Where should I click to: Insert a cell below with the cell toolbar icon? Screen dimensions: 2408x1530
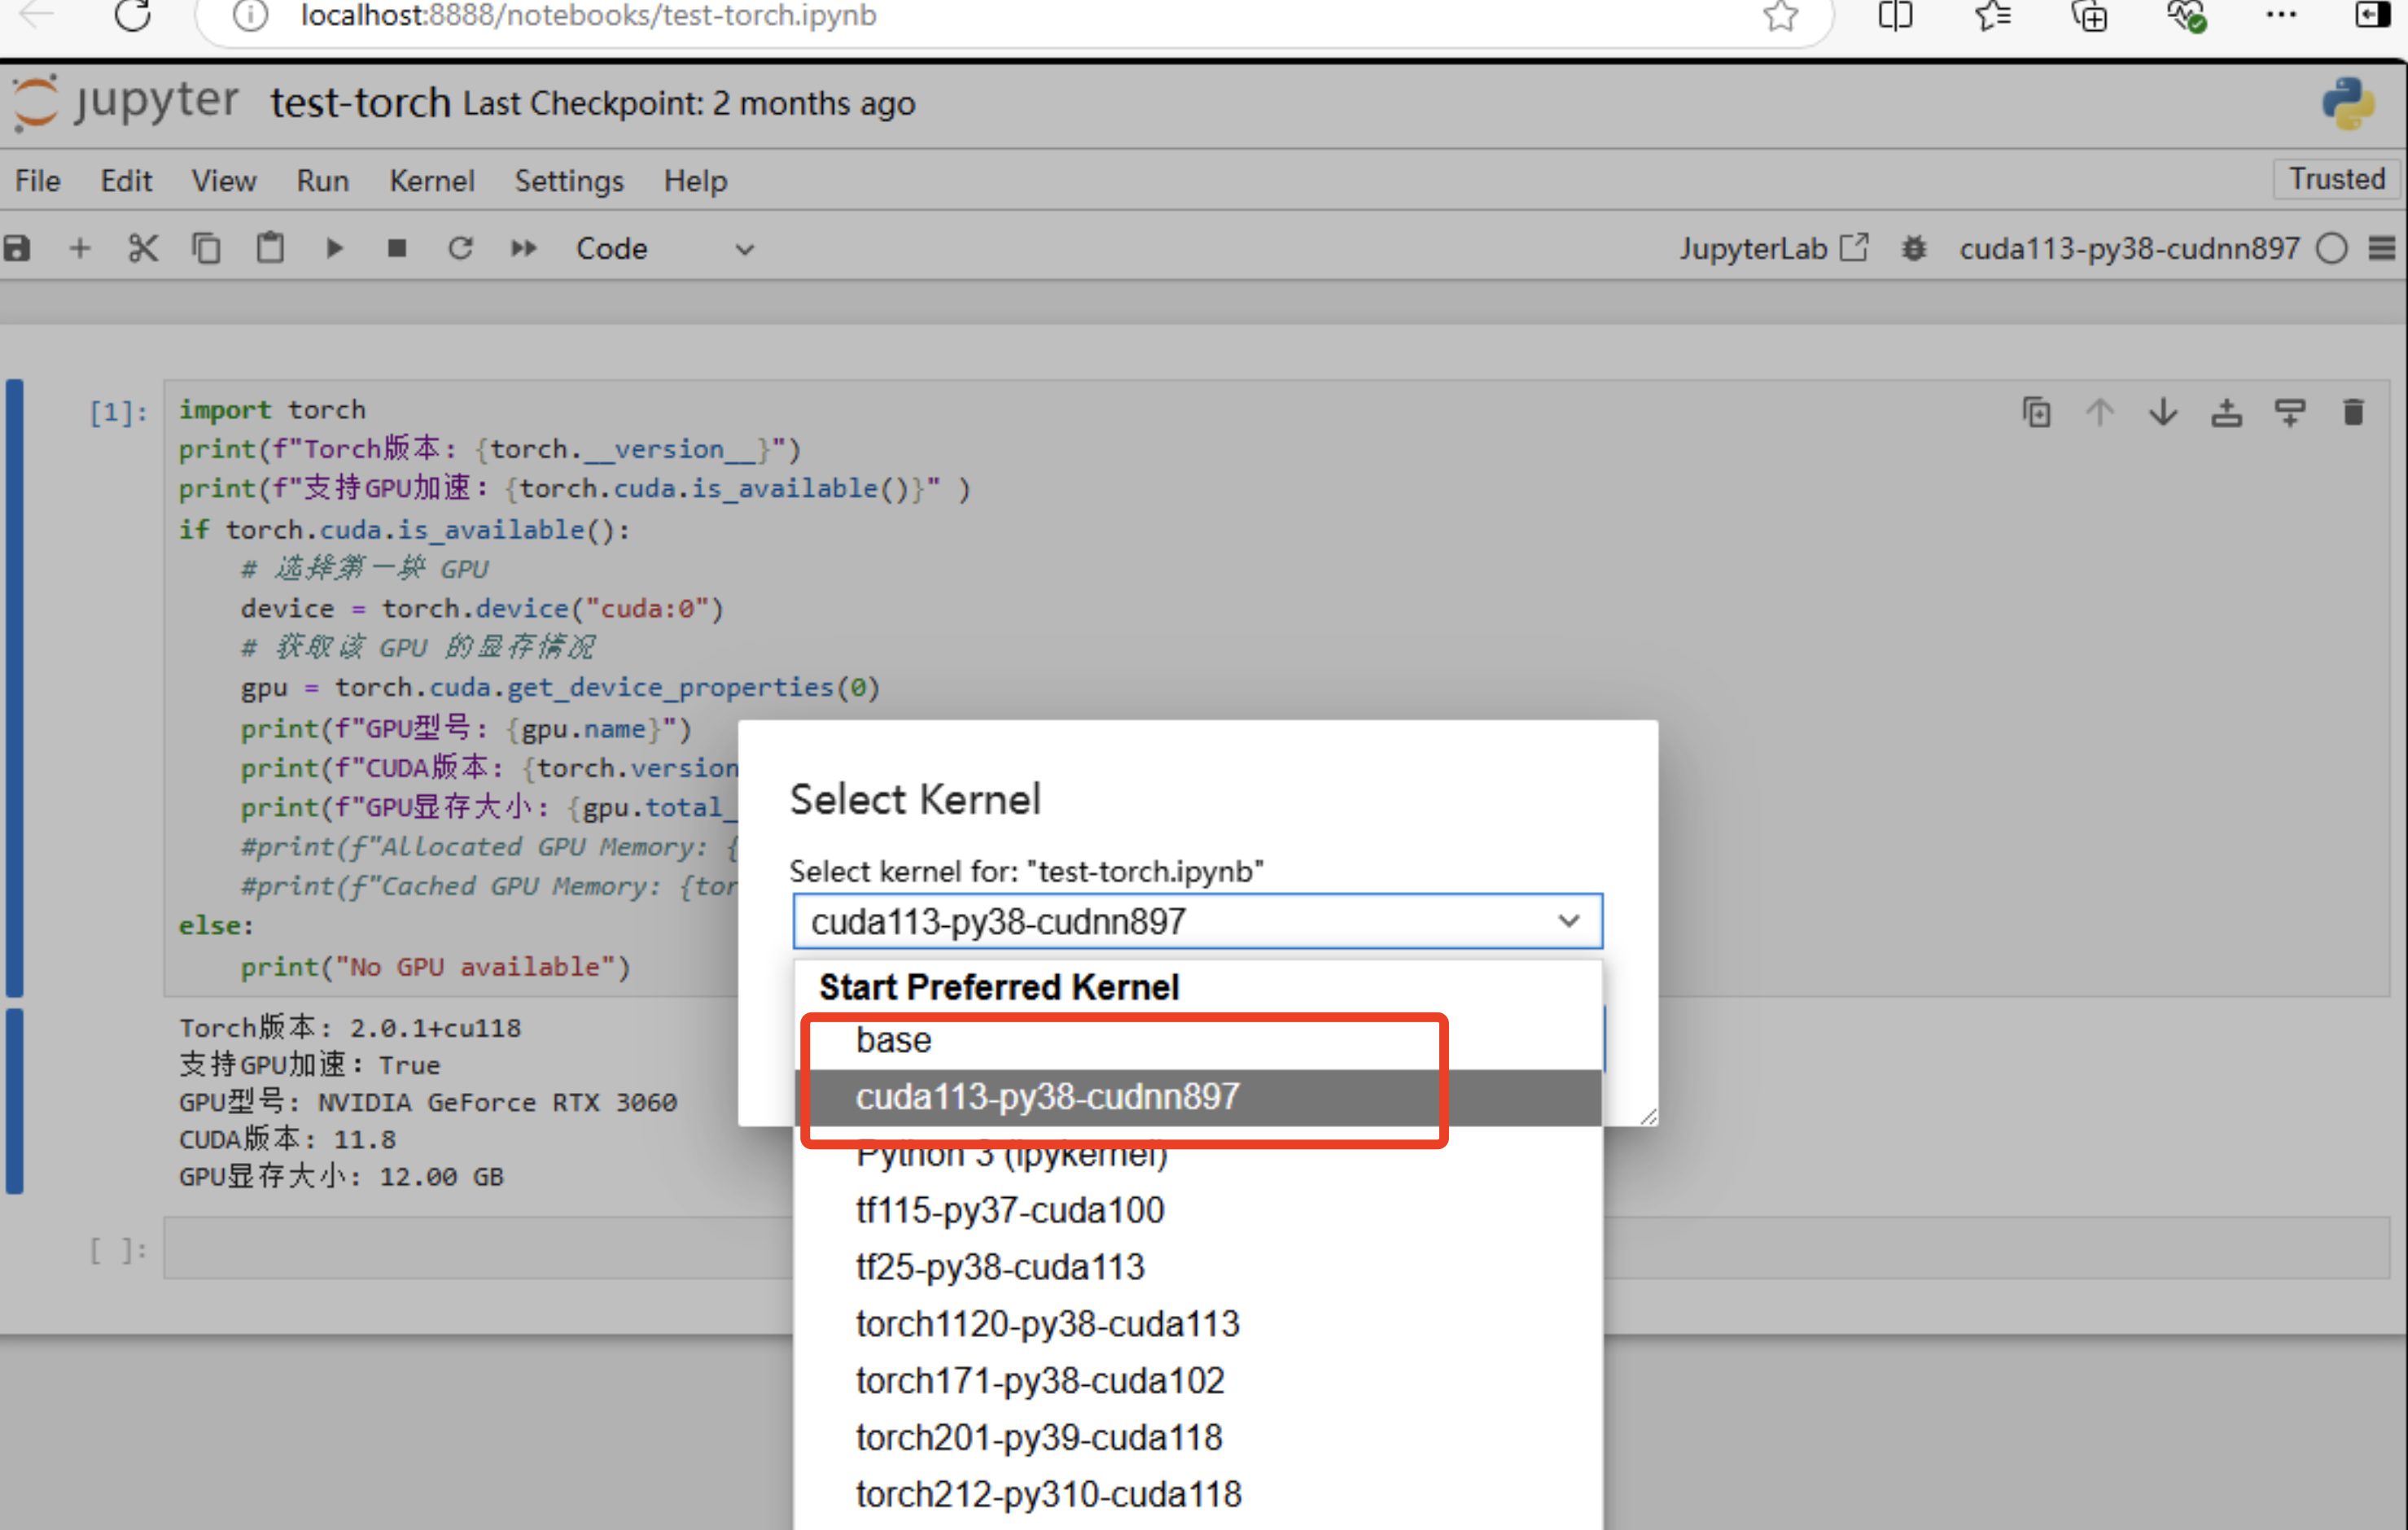pos(2290,412)
